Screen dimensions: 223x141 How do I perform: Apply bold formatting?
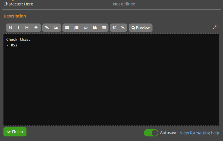(x=10, y=28)
